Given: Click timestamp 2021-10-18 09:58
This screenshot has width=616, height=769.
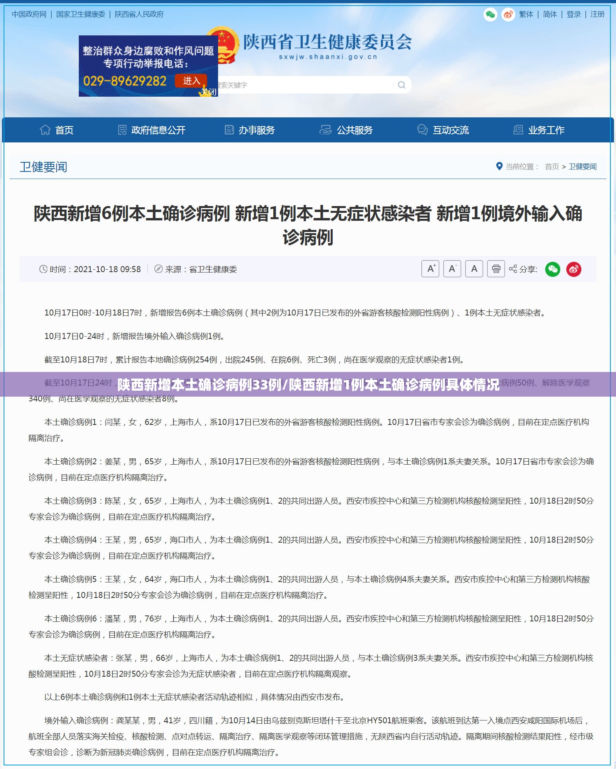Looking at the screenshot, I should click(x=107, y=269).
